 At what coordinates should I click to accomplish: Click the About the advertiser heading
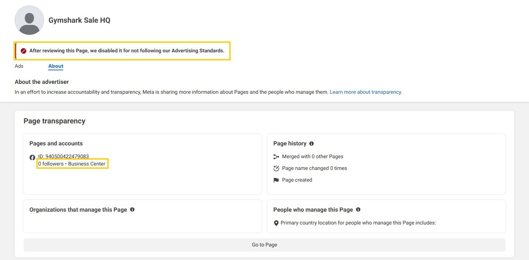click(42, 82)
